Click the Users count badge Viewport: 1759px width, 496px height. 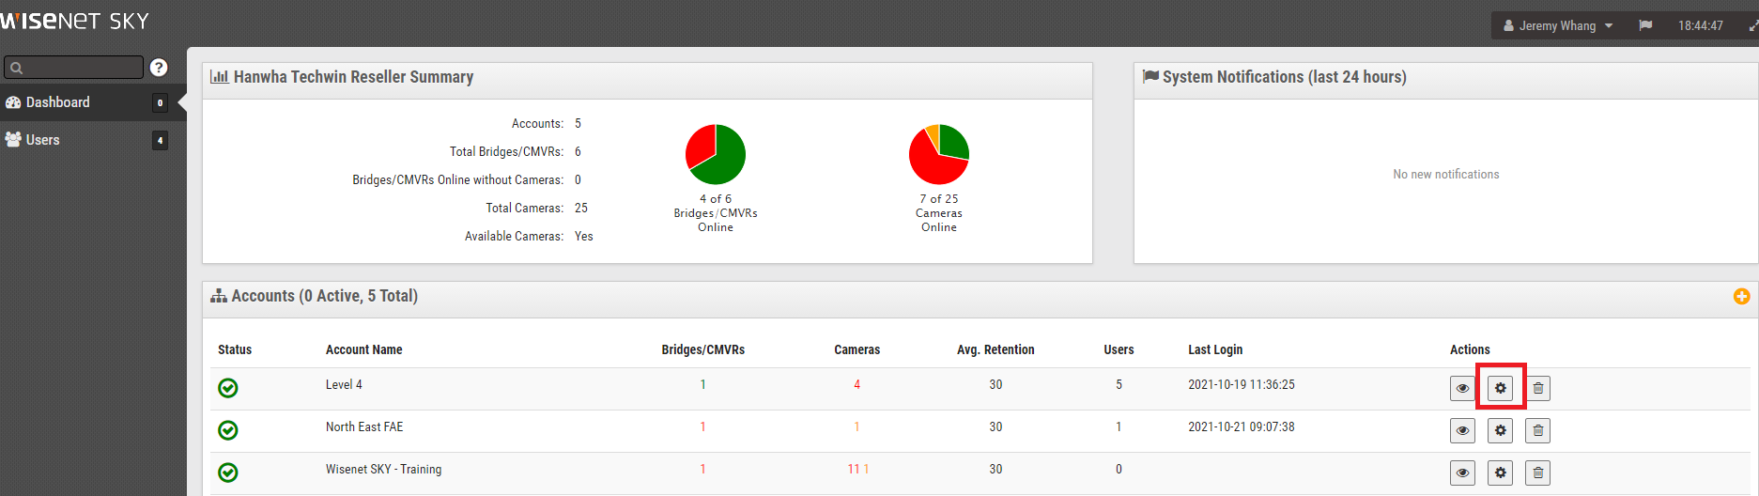pos(160,140)
